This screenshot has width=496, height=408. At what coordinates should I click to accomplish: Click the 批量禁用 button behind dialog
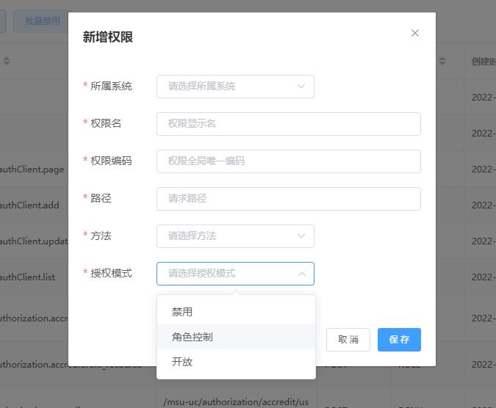coord(43,21)
